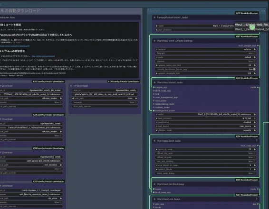Click the repo_id field in node #334
The image size is (269, 209).
point(105,91)
